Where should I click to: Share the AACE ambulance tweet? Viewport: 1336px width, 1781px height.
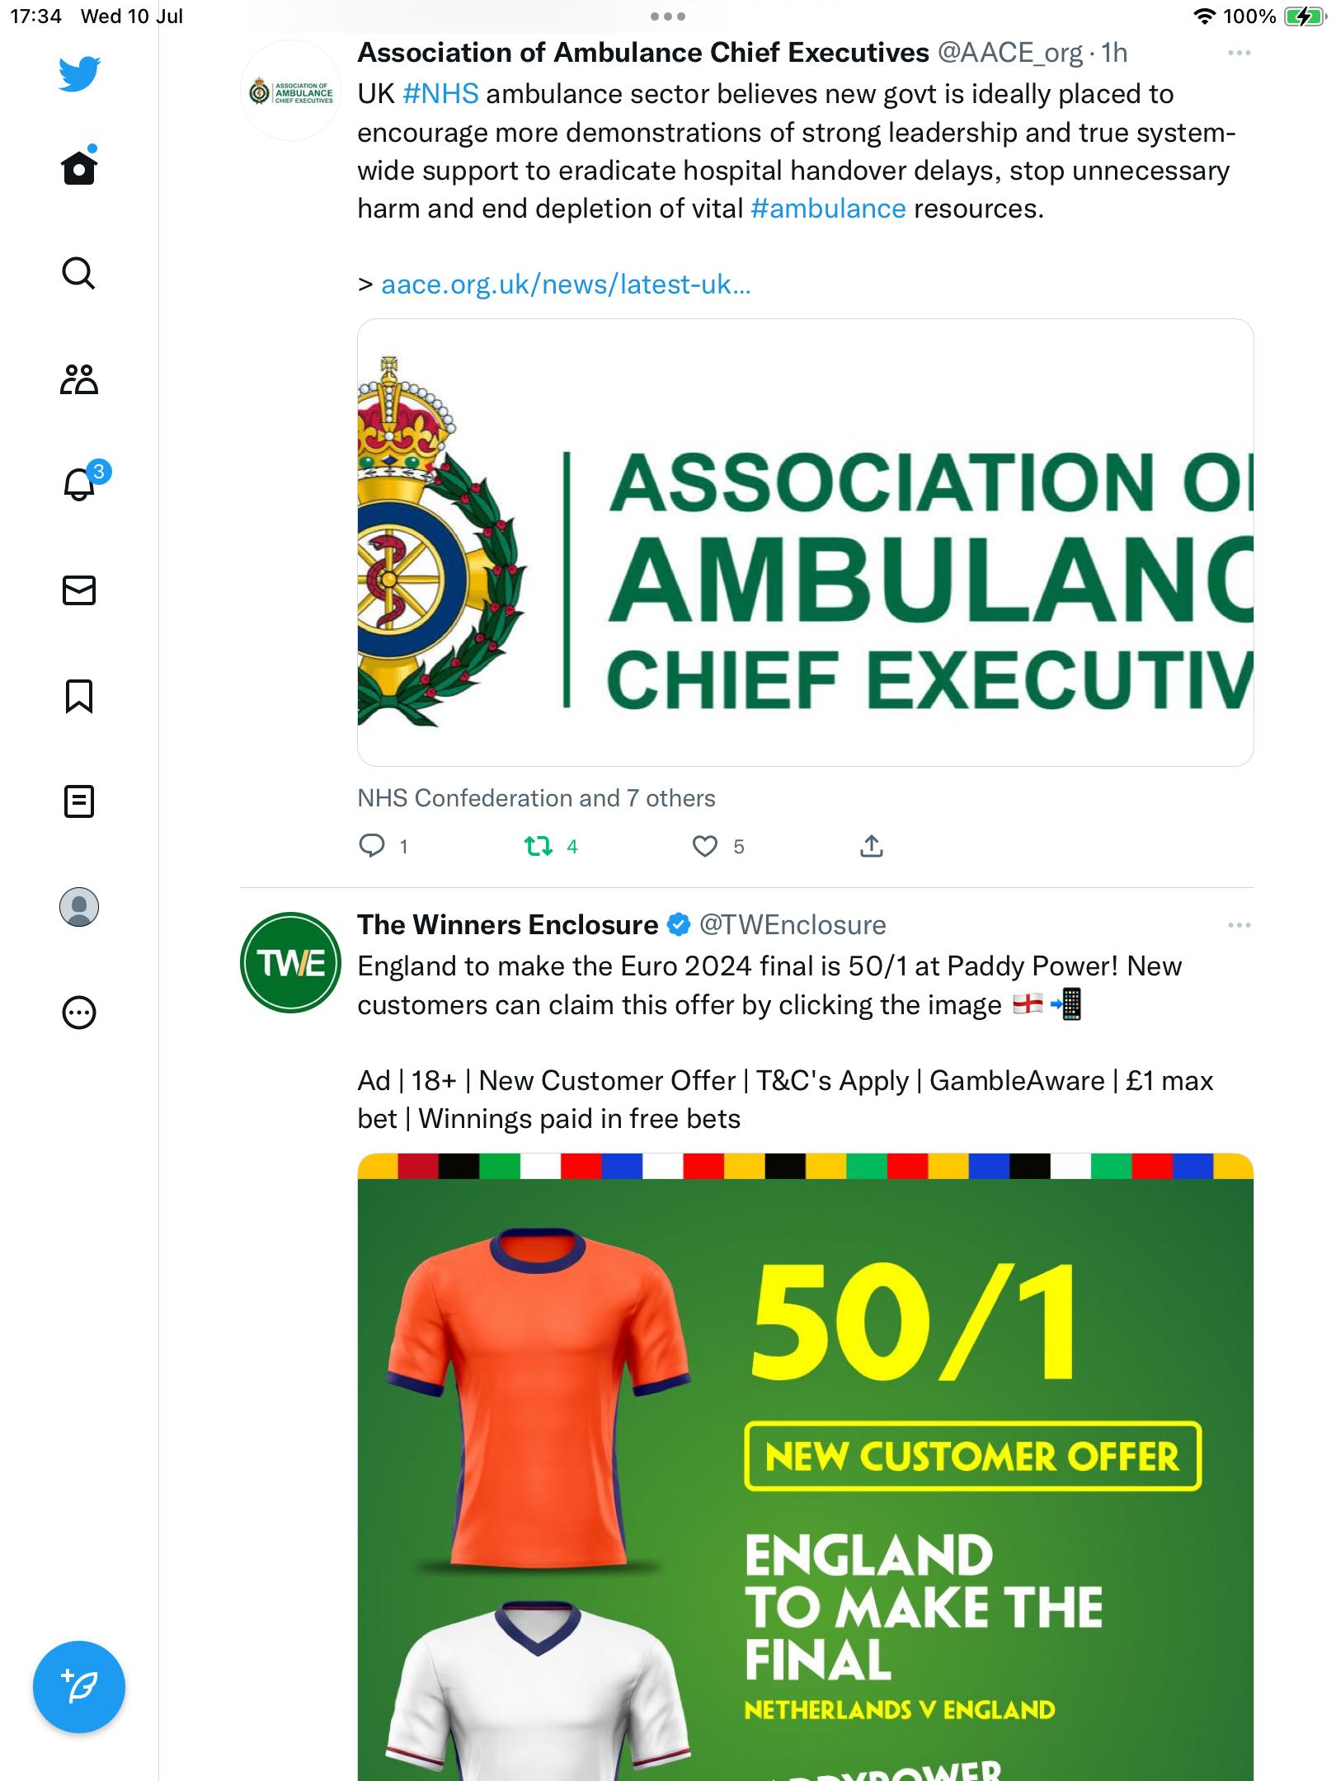pyautogui.click(x=872, y=846)
